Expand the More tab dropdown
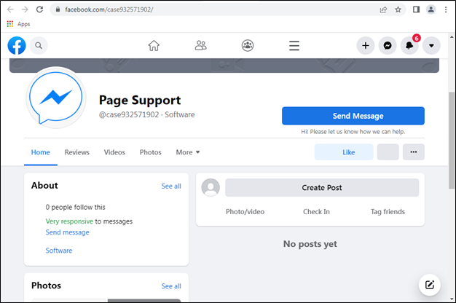Viewport: 456px width, 303px height. point(188,152)
